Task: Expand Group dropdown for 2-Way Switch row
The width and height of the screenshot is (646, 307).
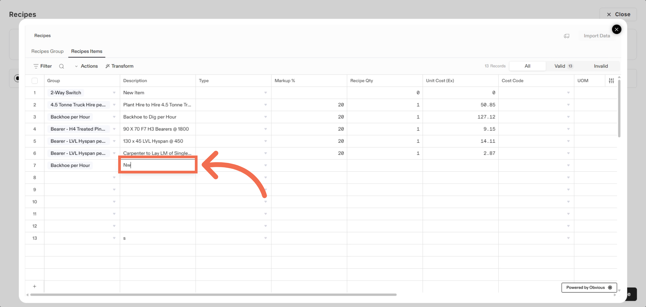Action: (x=114, y=93)
